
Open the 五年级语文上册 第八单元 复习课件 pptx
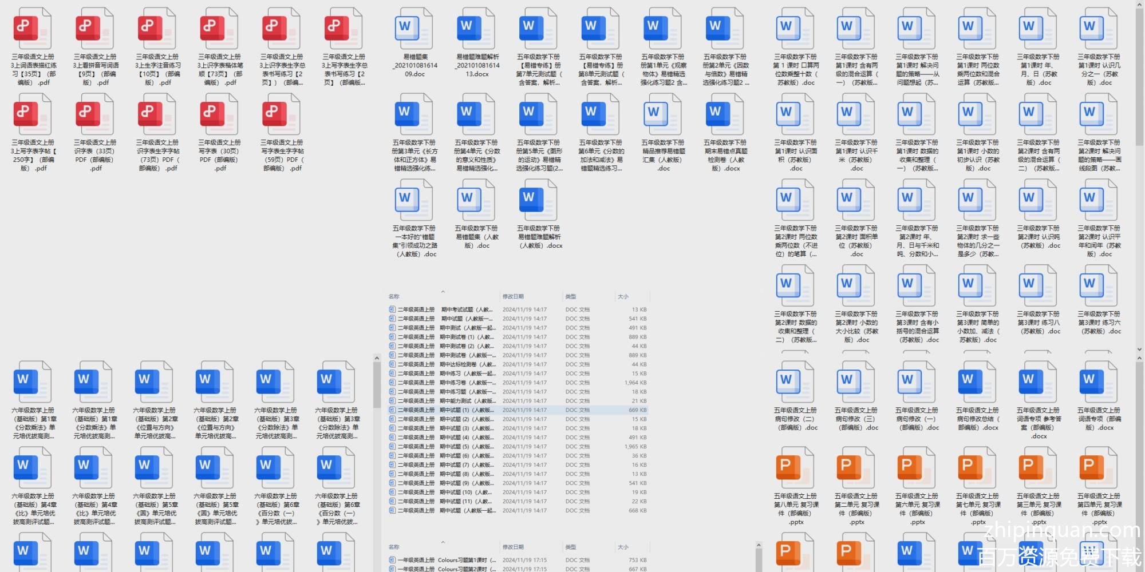pos(795,469)
